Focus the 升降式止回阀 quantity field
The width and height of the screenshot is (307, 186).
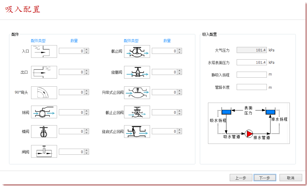(165, 92)
